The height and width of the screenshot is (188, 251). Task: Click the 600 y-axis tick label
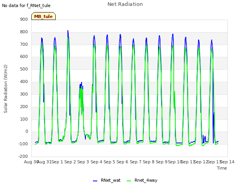pyautogui.click(x=24, y=57)
